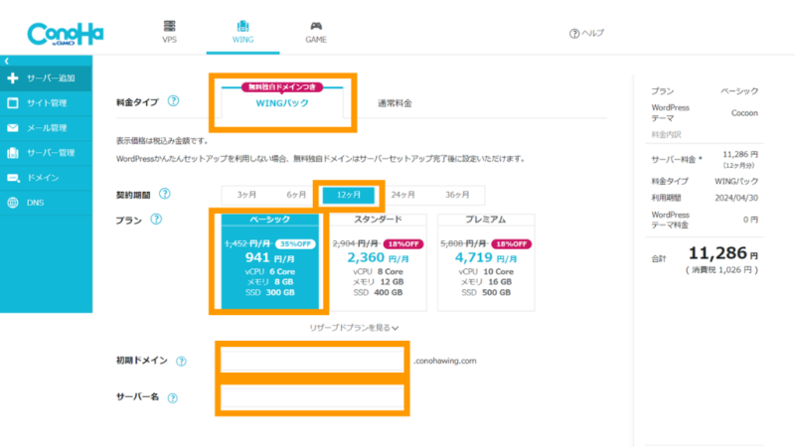795x447 pixels.
Task: Click the 無料独自ドメインつき badge
Action: [x=282, y=87]
